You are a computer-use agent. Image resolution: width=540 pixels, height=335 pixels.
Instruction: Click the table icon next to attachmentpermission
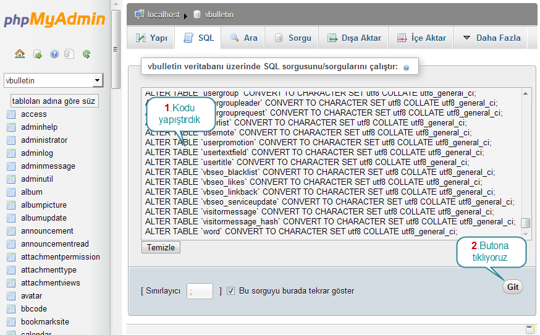click(x=11, y=257)
